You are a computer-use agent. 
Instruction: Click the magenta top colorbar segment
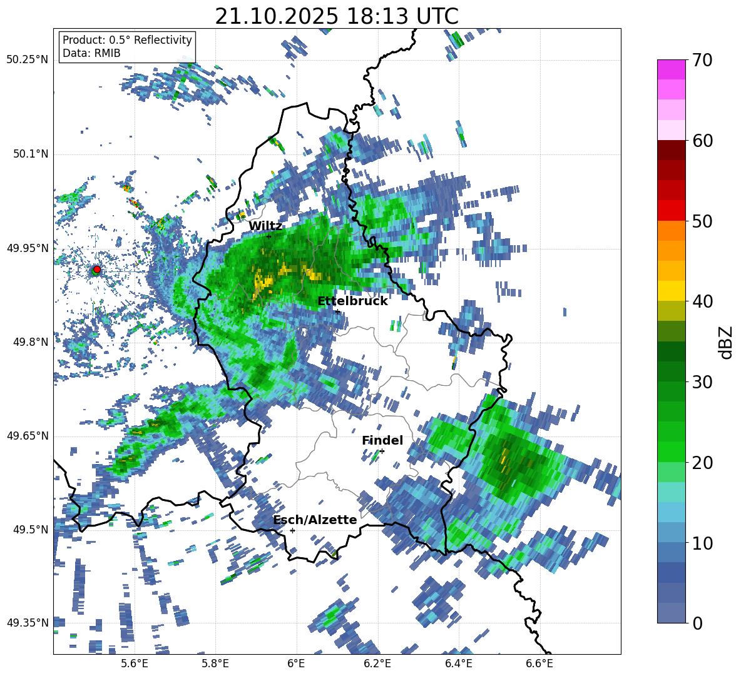[x=671, y=70]
